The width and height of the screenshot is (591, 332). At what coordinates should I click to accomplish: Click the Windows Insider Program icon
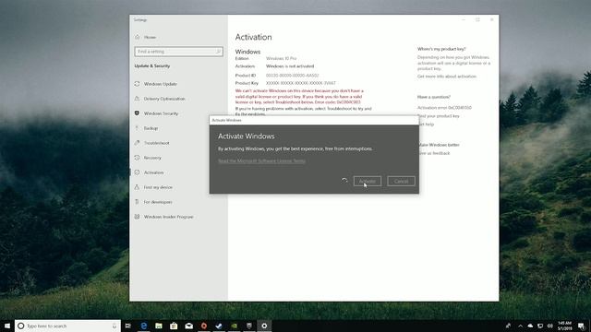pos(137,217)
